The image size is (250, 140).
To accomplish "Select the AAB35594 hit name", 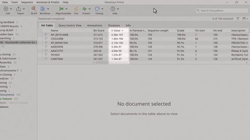I will click(x=57, y=47).
